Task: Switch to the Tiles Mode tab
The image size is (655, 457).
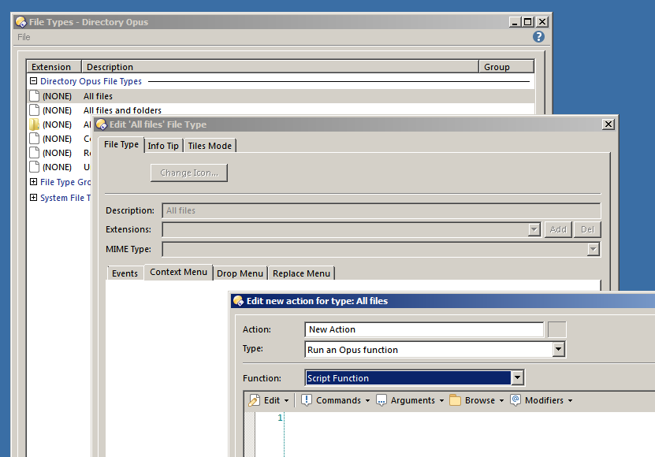Action: click(x=210, y=146)
